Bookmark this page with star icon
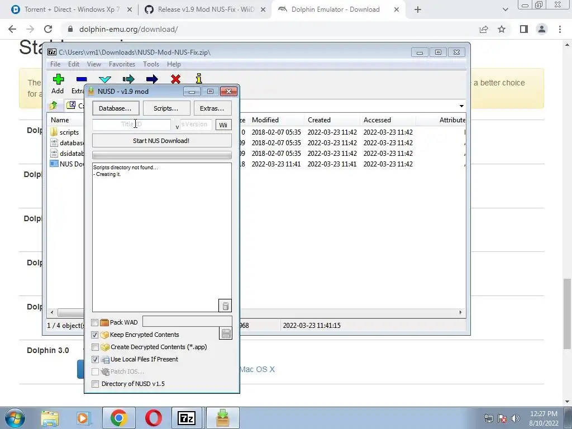Image resolution: width=572 pixels, height=429 pixels. click(x=502, y=29)
